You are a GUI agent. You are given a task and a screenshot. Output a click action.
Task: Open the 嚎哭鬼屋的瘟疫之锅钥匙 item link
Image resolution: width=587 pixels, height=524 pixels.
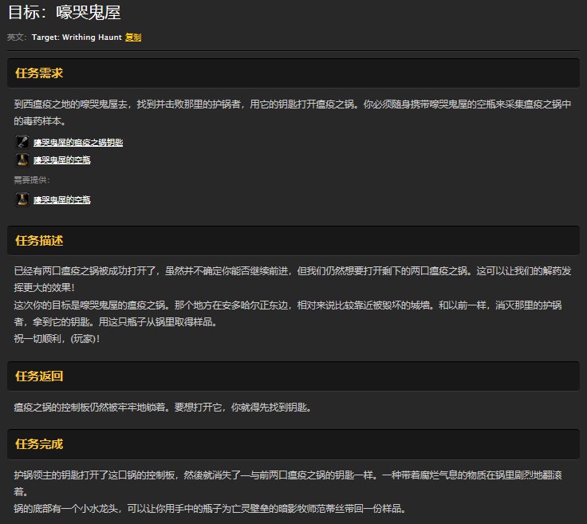78,143
